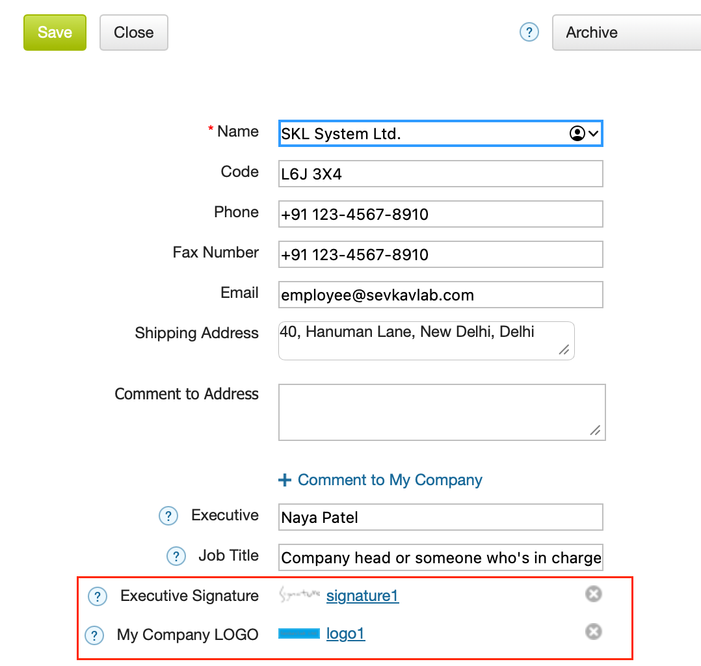Save the company details
Image resolution: width=701 pixels, height=666 pixels.
[55, 33]
